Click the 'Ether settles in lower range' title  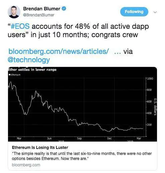pos(32,70)
